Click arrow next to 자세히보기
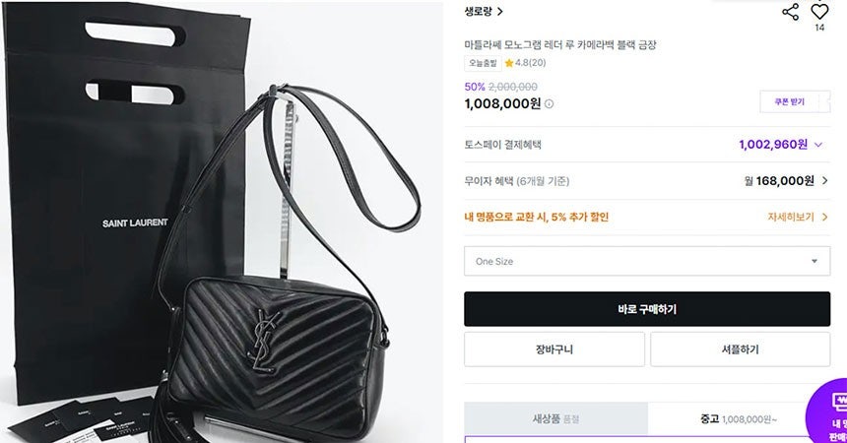This screenshot has width=847, height=443. (825, 218)
